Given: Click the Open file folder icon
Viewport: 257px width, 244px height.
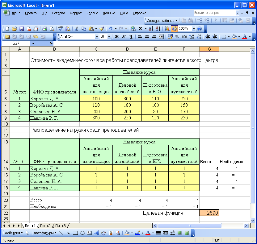Looking at the screenshot, I should point(15,29).
